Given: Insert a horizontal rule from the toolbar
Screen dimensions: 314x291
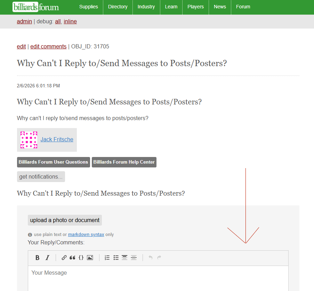Looking at the screenshot, I should pos(133,257).
